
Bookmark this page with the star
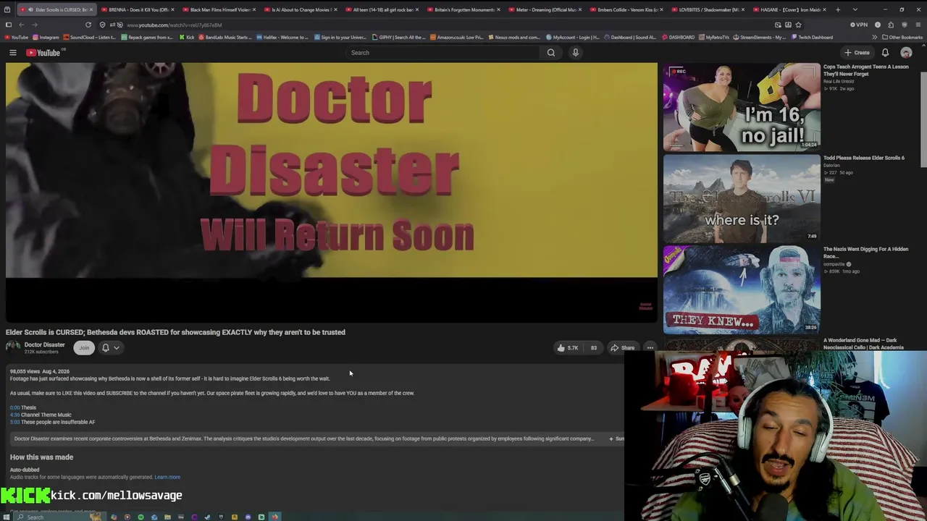click(798, 25)
